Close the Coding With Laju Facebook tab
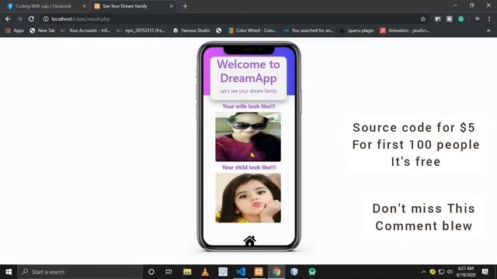Viewport: 497px width, 279px height. pos(85,6)
